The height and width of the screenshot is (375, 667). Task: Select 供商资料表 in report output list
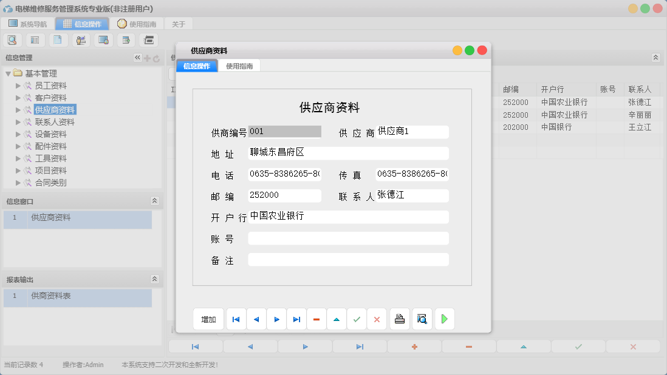tap(51, 296)
